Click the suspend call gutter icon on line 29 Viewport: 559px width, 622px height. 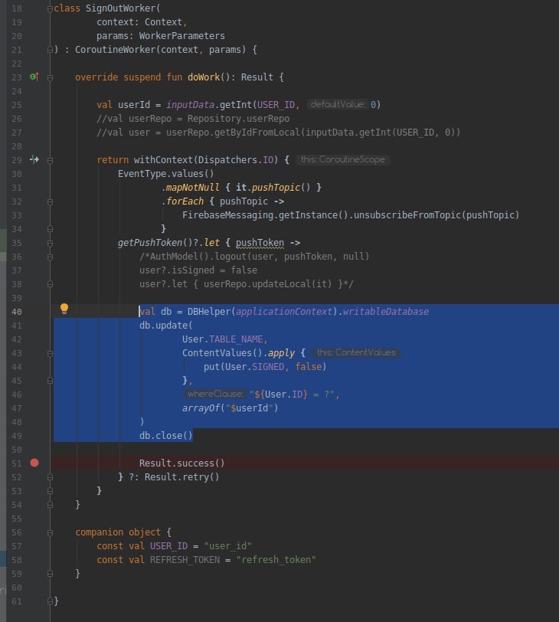(x=34, y=159)
